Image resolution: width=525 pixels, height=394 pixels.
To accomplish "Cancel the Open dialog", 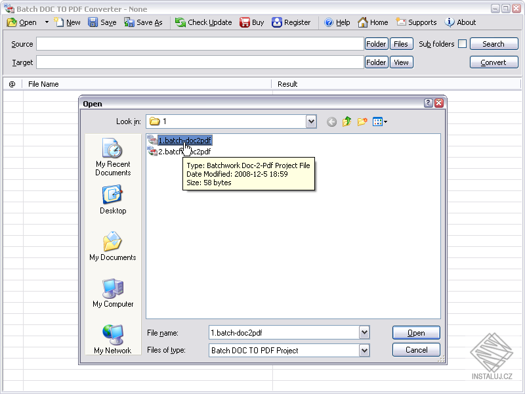I will [x=416, y=350].
